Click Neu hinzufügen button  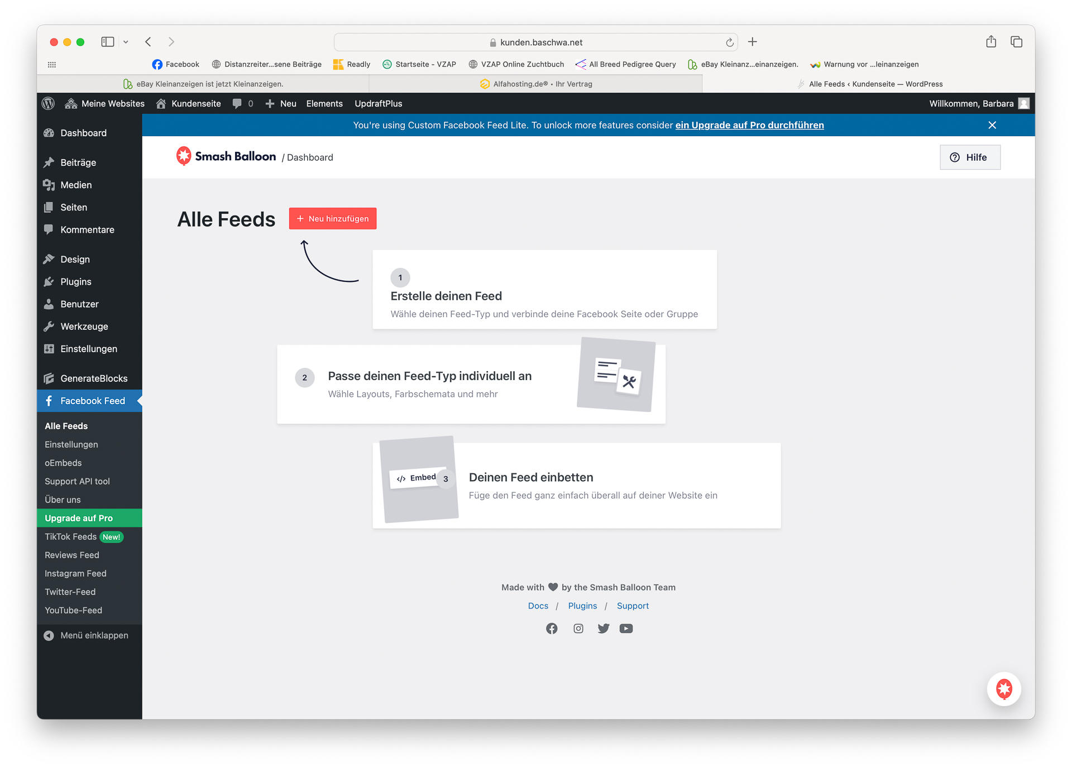[x=333, y=219]
